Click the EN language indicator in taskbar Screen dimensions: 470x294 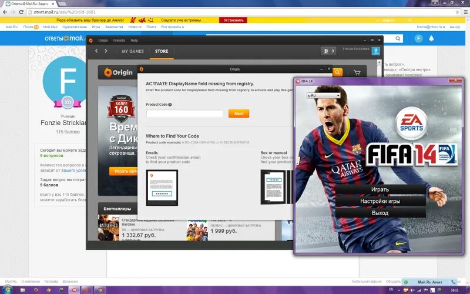point(391,290)
